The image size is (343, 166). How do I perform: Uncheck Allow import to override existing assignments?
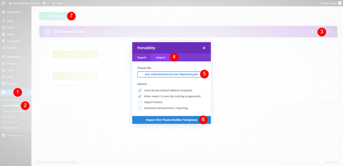[x=140, y=96]
